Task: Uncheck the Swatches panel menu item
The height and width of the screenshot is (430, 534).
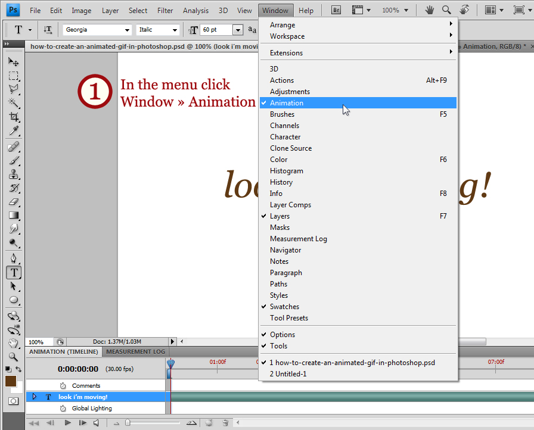Action: pos(284,307)
